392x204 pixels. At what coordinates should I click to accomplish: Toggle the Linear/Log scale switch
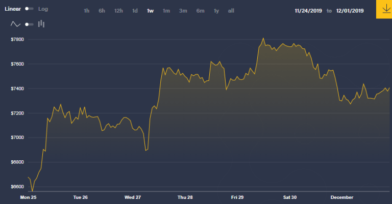29,9
